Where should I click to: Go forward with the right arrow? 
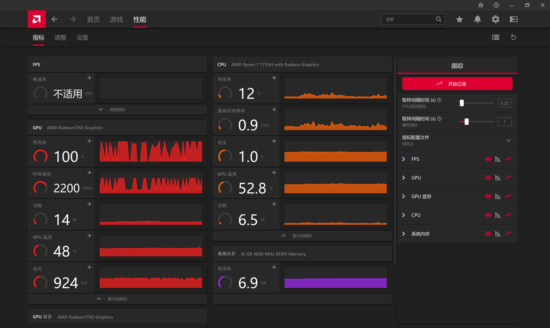tap(73, 19)
